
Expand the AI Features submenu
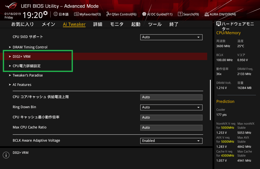point(20,85)
